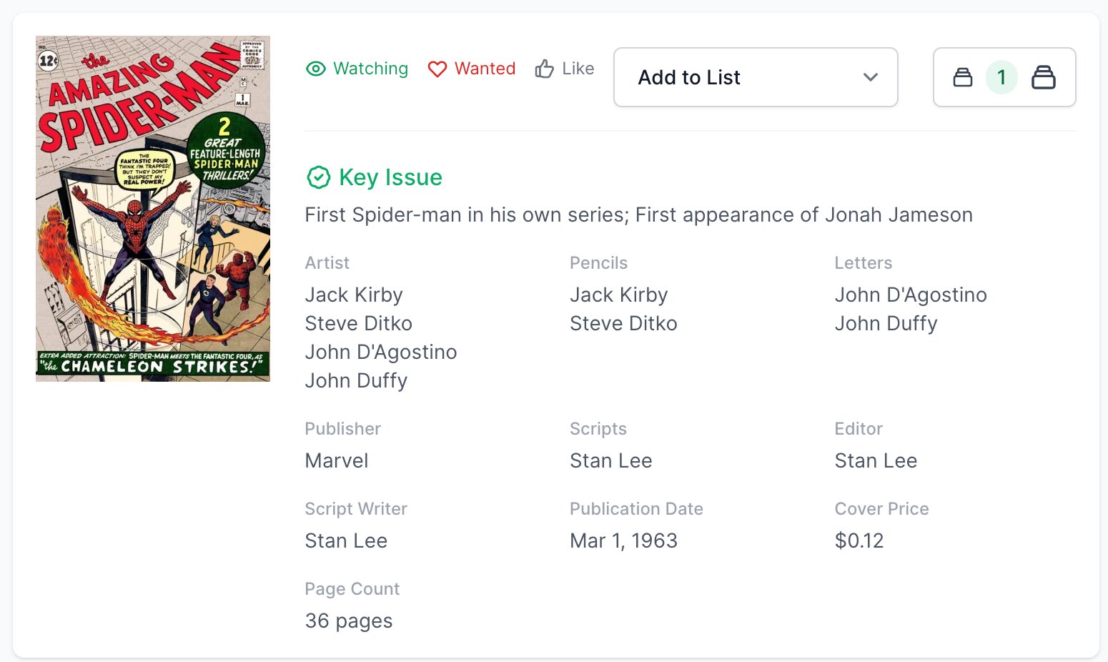
Task: Click Stan Lee under Scripts
Action: (611, 460)
